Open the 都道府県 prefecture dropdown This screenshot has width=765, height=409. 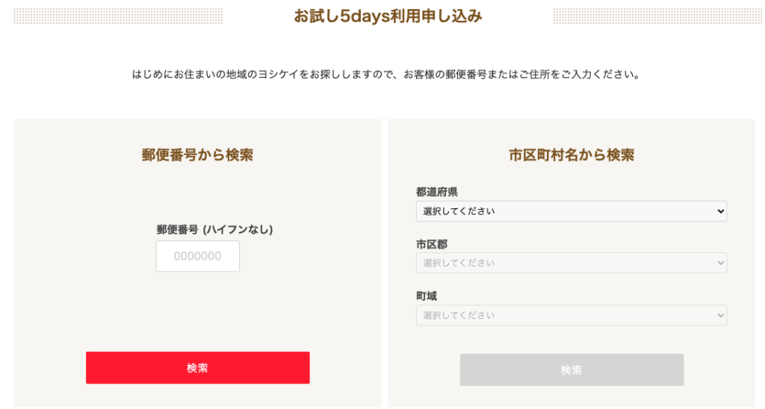571,211
